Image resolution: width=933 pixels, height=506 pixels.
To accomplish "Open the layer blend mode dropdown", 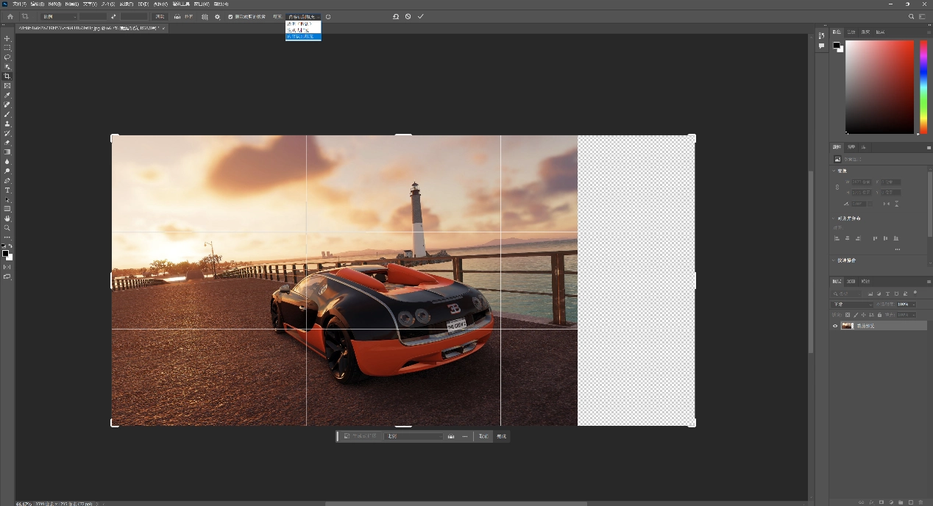I will [x=852, y=304].
